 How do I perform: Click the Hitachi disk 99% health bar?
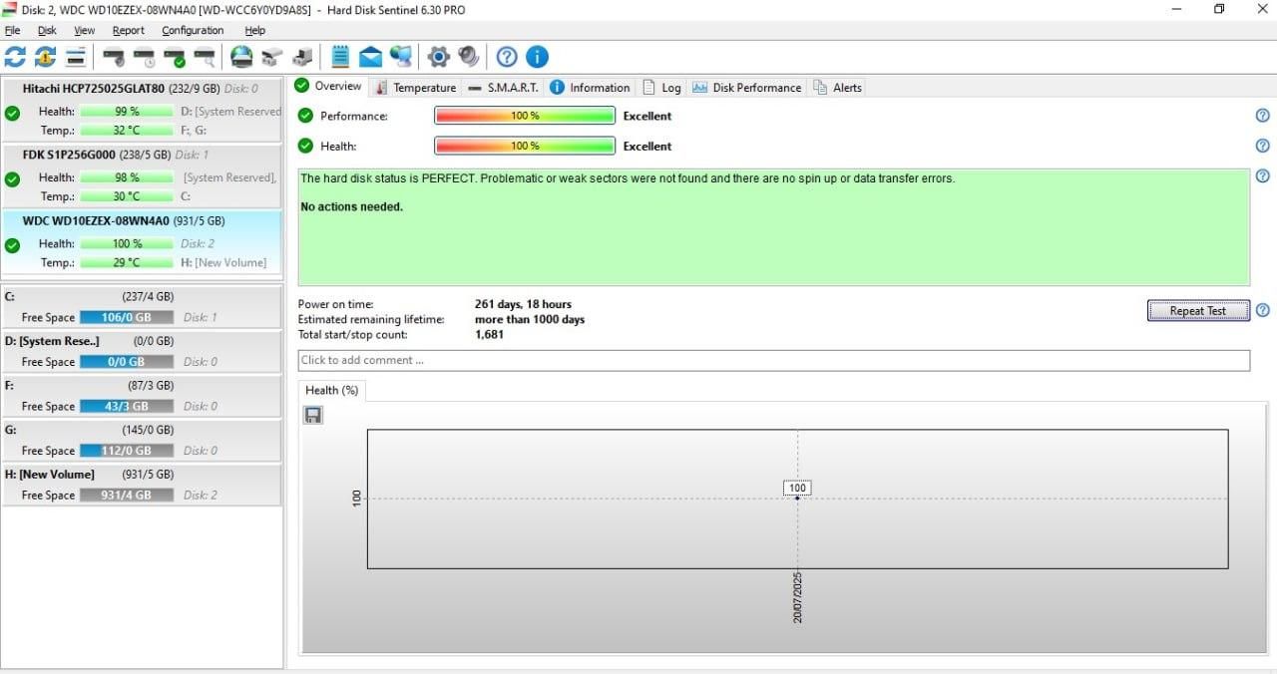pyautogui.click(x=127, y=112)
